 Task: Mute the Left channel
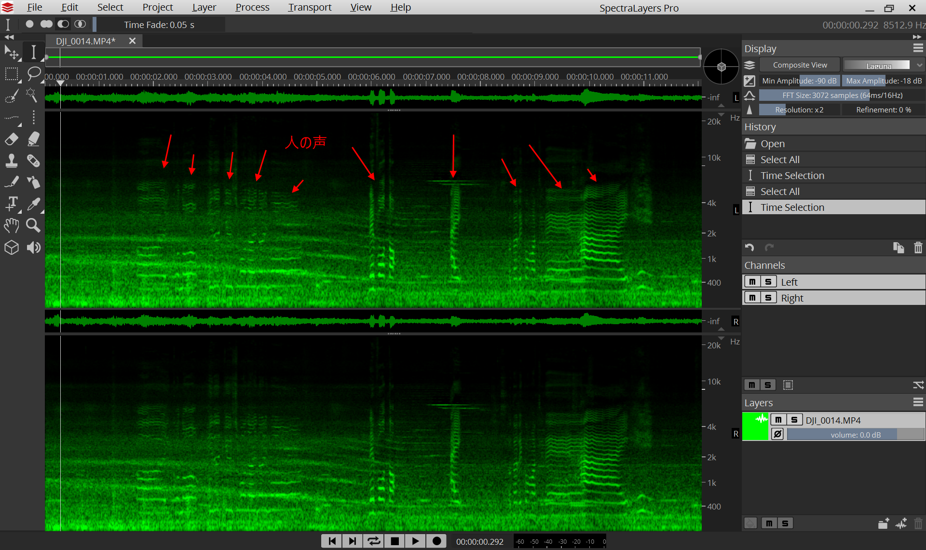point(752,282)
